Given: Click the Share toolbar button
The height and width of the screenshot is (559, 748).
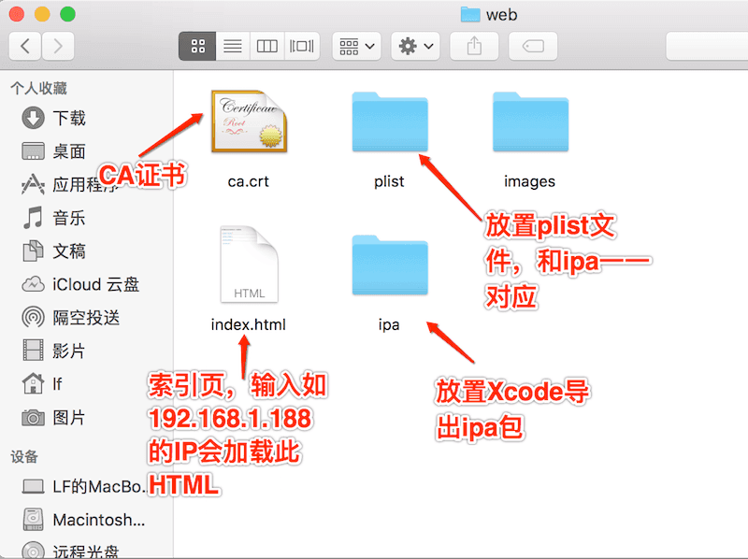Looking at the screenshot, I should [x=474, y=46].
